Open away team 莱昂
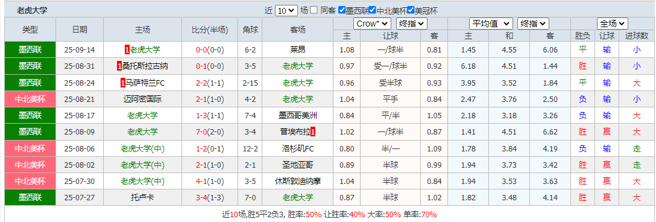Viewport: 656px width, 222px height. tap(297, 50)
